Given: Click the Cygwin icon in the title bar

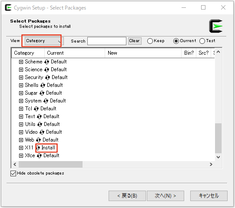Looking at the screenshot, I should click(8, 7).
